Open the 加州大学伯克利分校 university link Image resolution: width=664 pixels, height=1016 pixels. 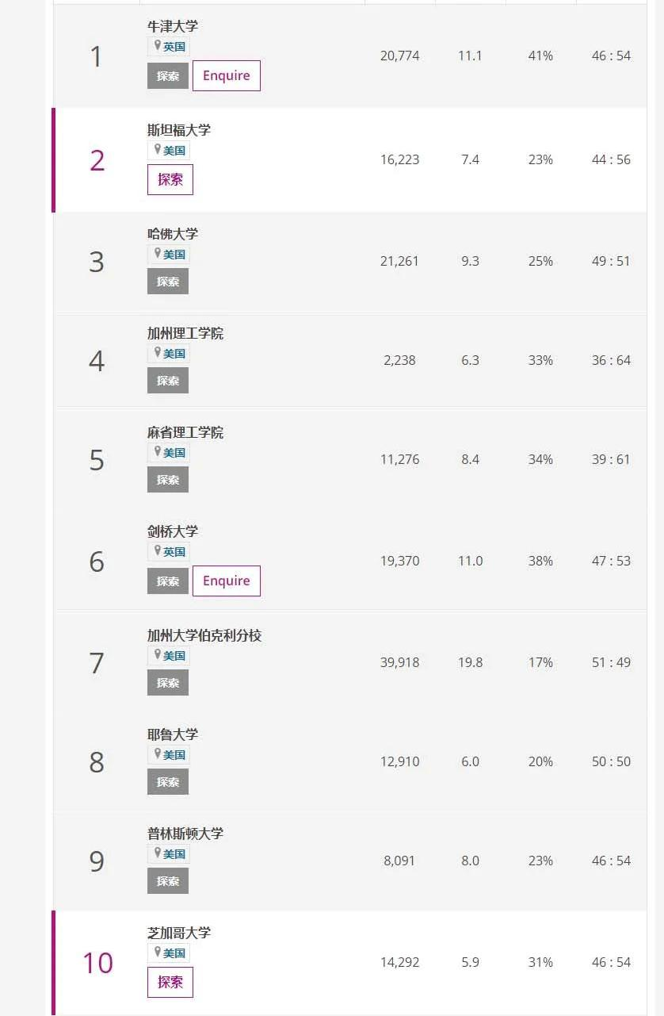point(204,636)
